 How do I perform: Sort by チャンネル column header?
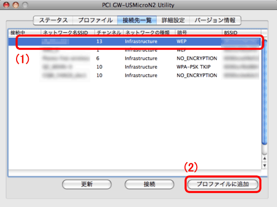pyautogui.click(x=109, y=33)
